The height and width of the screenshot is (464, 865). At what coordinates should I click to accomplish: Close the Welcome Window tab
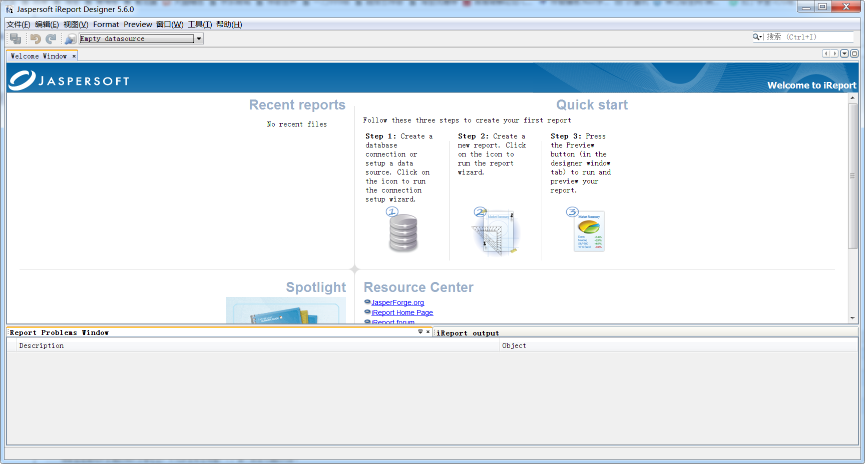click(x=74, y=56)
